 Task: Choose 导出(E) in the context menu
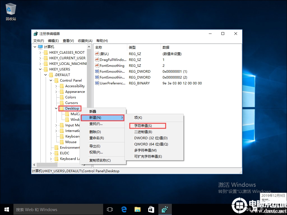103,146
